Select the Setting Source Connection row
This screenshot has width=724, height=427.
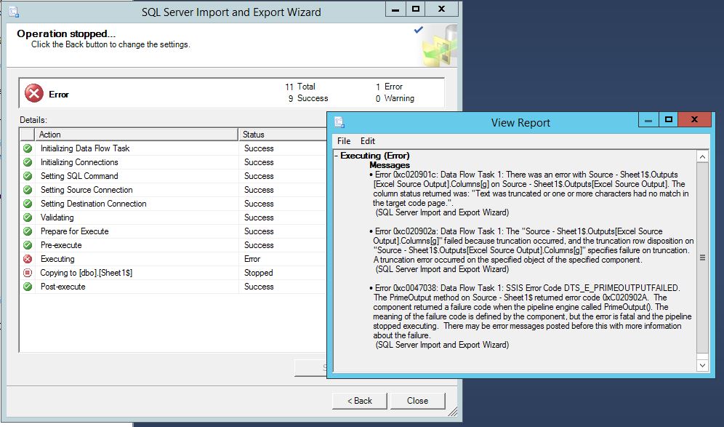(173, 190)
